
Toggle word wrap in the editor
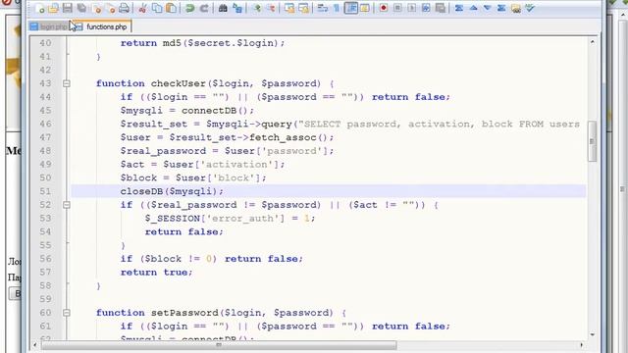click(x=323, y=8)
